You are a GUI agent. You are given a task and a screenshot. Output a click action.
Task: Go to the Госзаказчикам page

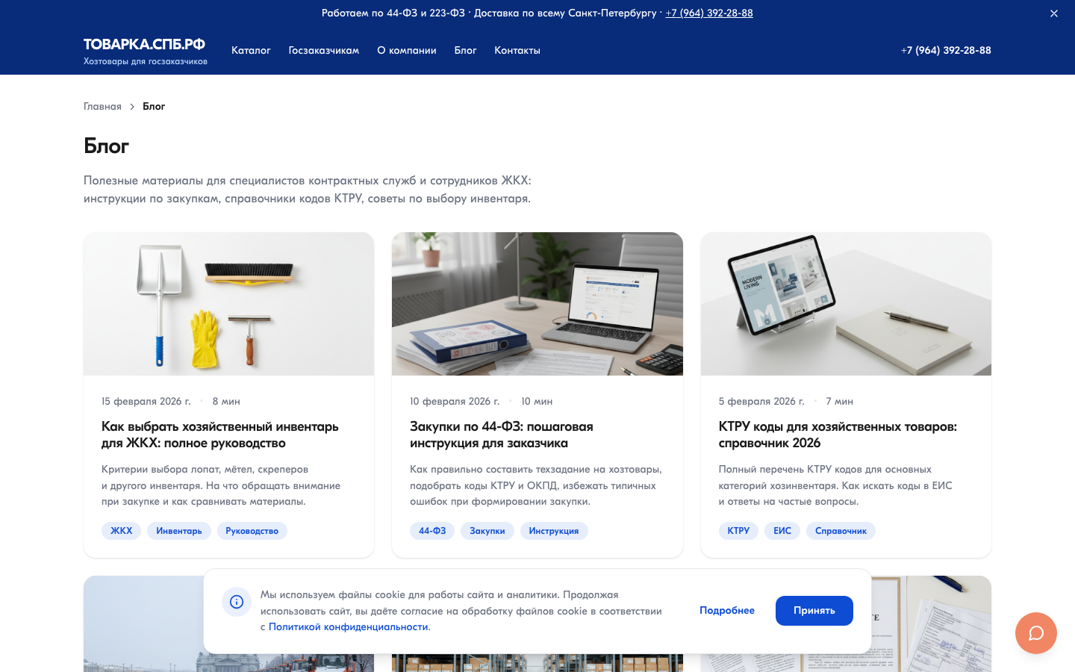[x=323, y=51]
